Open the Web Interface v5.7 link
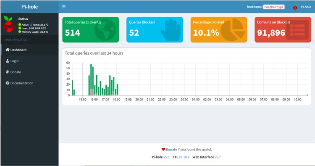 pyautogui.click(x=218, y=157)
